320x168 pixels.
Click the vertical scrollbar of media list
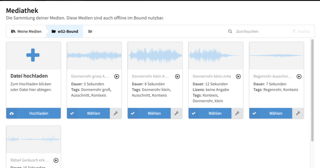(312, 90)
